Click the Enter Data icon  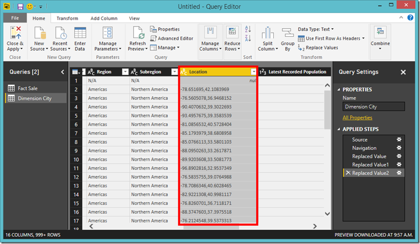(x=80, y=33)
